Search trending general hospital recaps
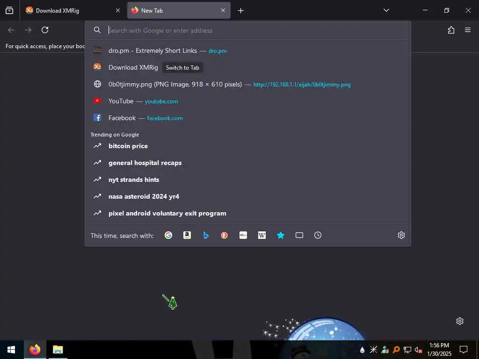 pyautogui.click(x=248, y=163)
